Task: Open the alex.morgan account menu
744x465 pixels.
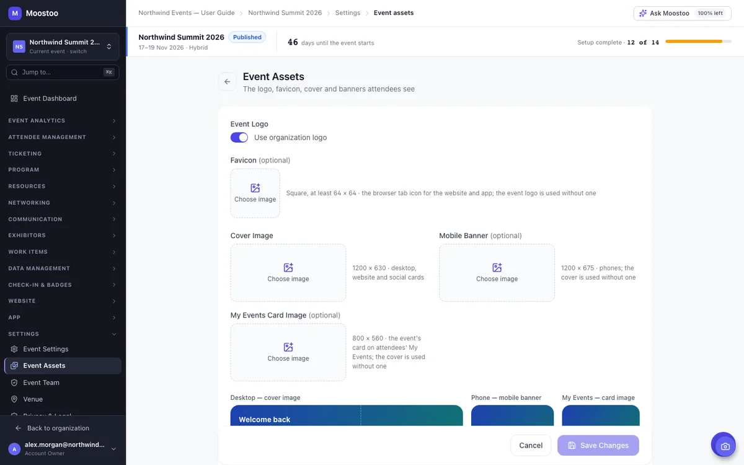Action: pos(63,449)
